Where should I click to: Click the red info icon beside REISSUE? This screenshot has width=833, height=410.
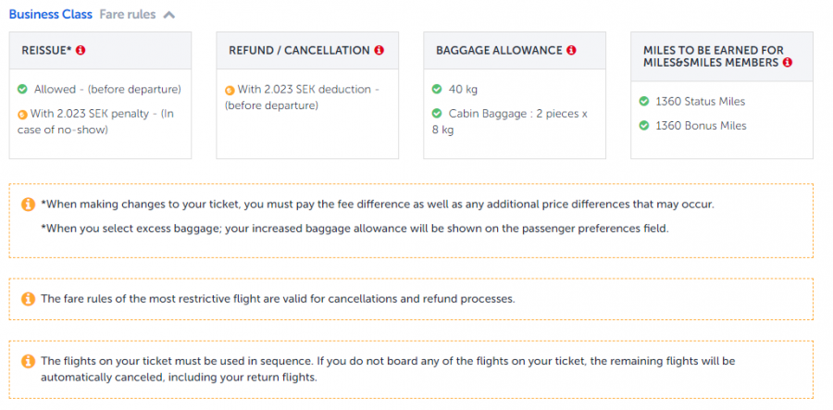point(81,50)
